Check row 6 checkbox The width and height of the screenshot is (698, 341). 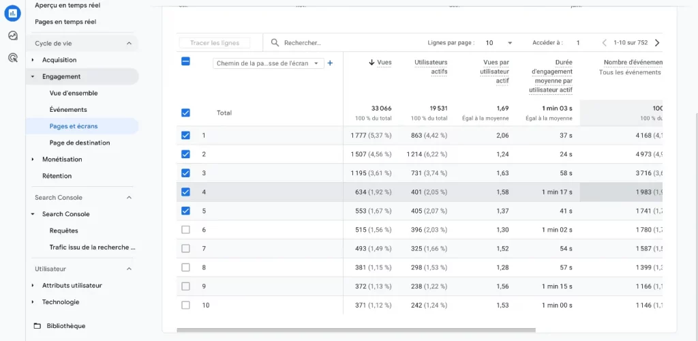click(x=185, y=230)
